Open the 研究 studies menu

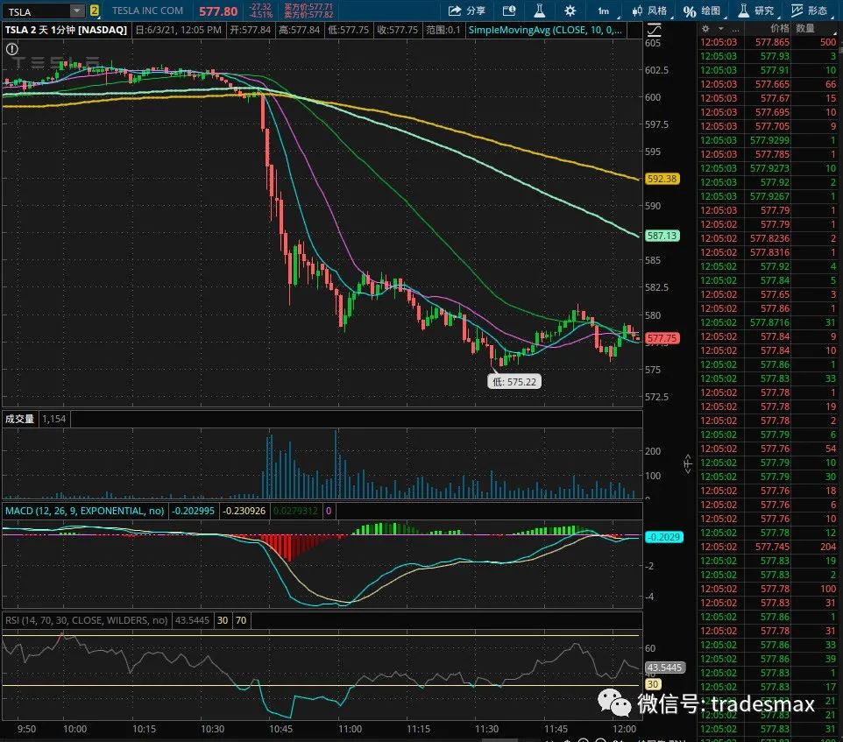point(754,11)
